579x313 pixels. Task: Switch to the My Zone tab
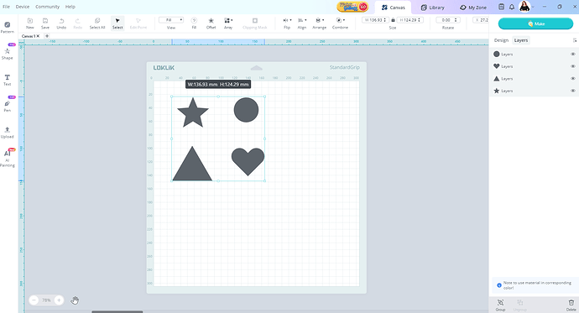pos(473,8)
